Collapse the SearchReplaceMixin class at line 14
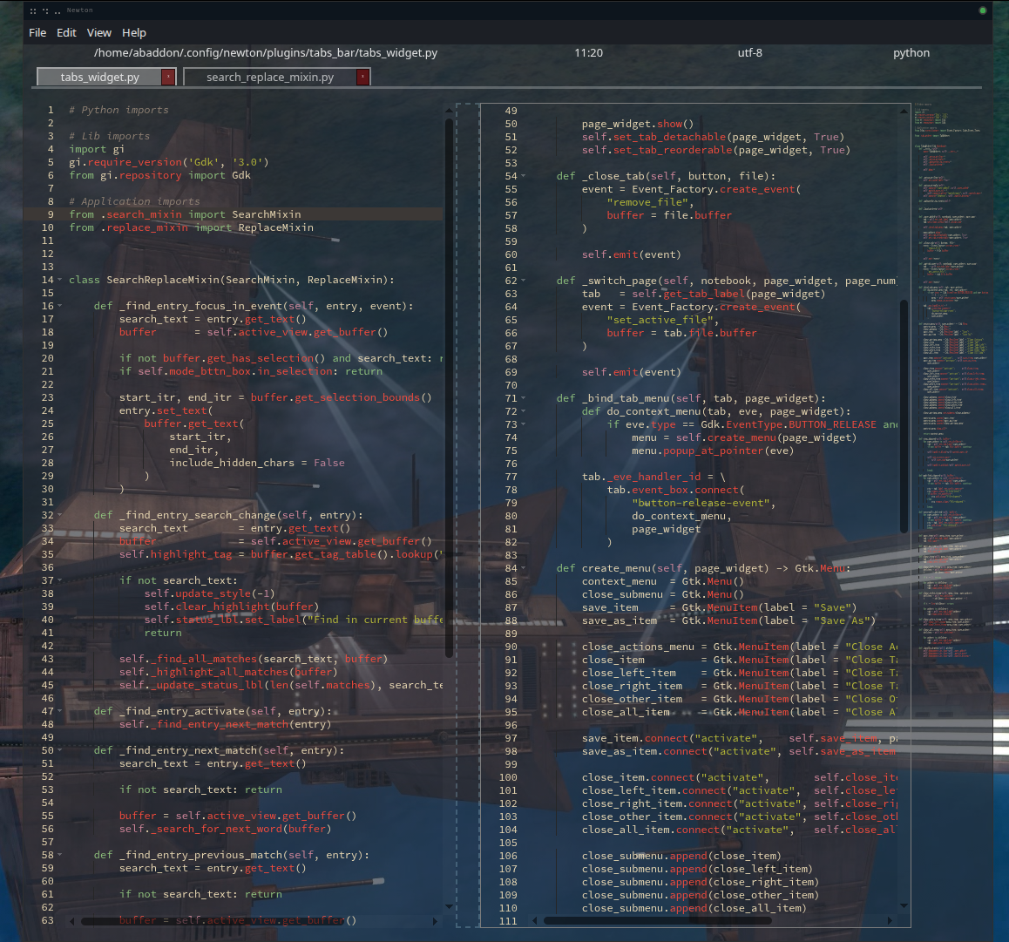This screenshot has height=942, width=1009. click(59, 280)
